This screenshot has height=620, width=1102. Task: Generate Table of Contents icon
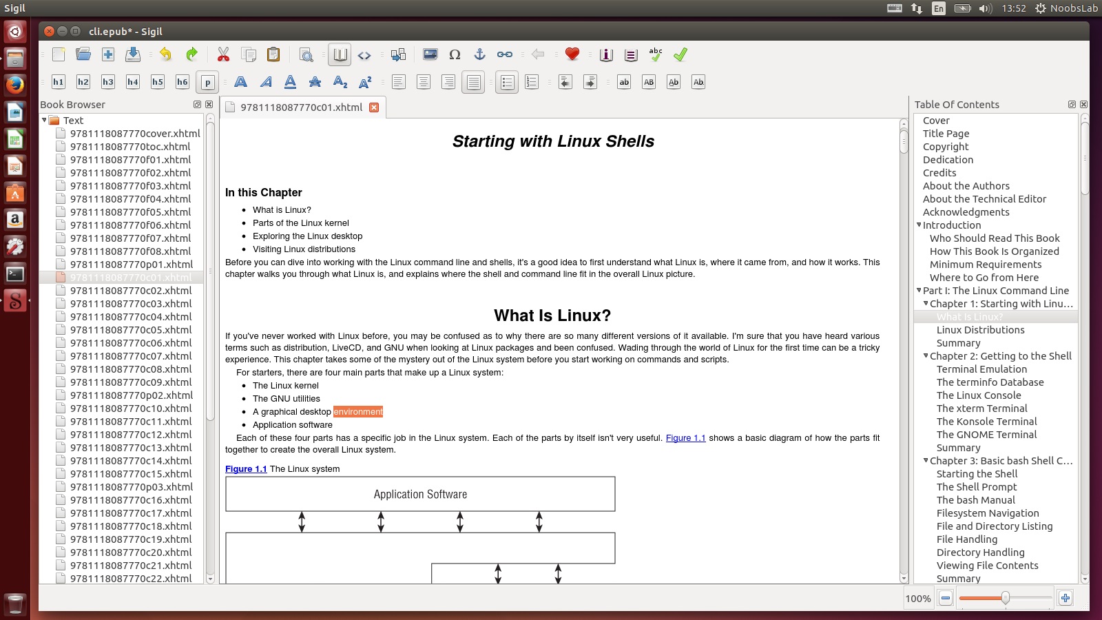point(631,54)
